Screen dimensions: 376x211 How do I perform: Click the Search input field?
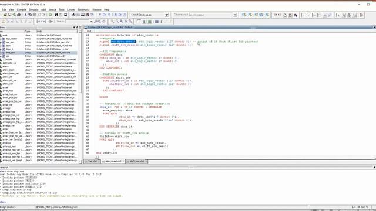pyautogui.click(x=78, y=22)
